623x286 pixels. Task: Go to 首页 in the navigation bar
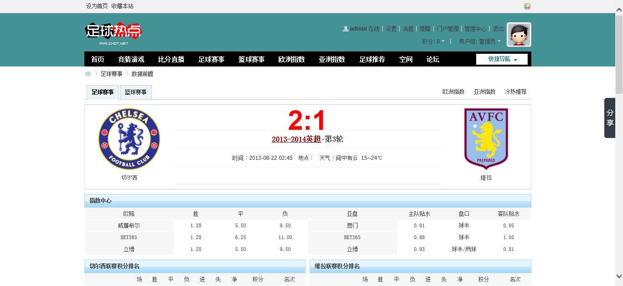pyautogui.click(x=98, y=59)
